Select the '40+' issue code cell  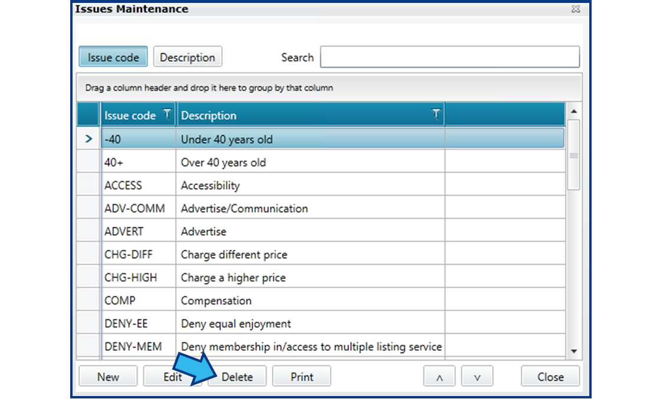[x=139, y=162]
